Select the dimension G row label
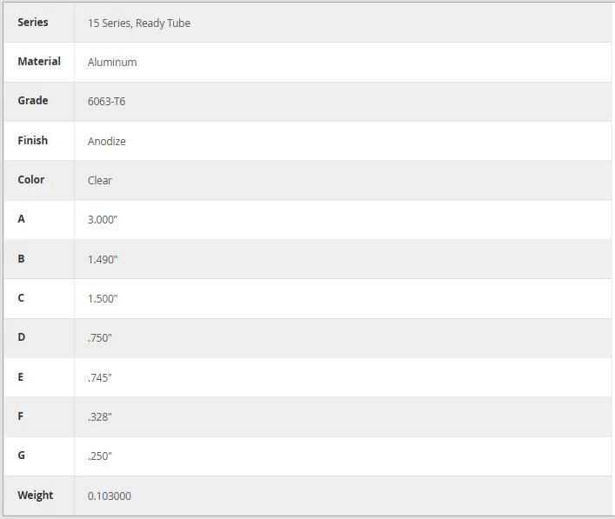The height and width of the screenshot is (519, 615). [21, 456]
